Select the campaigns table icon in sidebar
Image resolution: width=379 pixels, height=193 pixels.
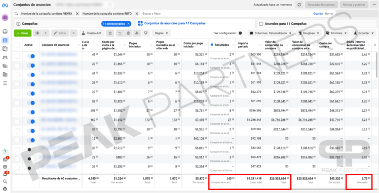coord(5,40)
